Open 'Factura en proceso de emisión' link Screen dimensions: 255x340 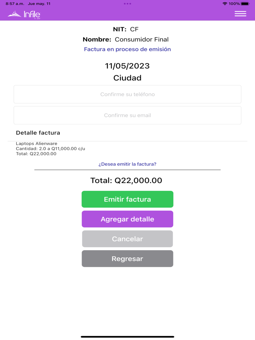coord(127,49)
